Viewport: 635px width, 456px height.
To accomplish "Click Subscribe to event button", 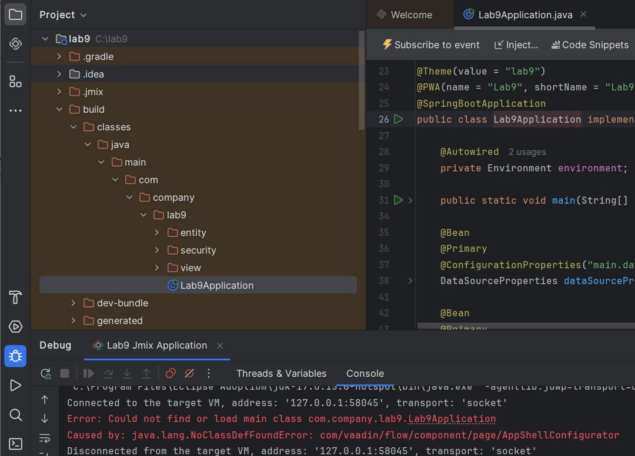I will click(x=431, y=45).
